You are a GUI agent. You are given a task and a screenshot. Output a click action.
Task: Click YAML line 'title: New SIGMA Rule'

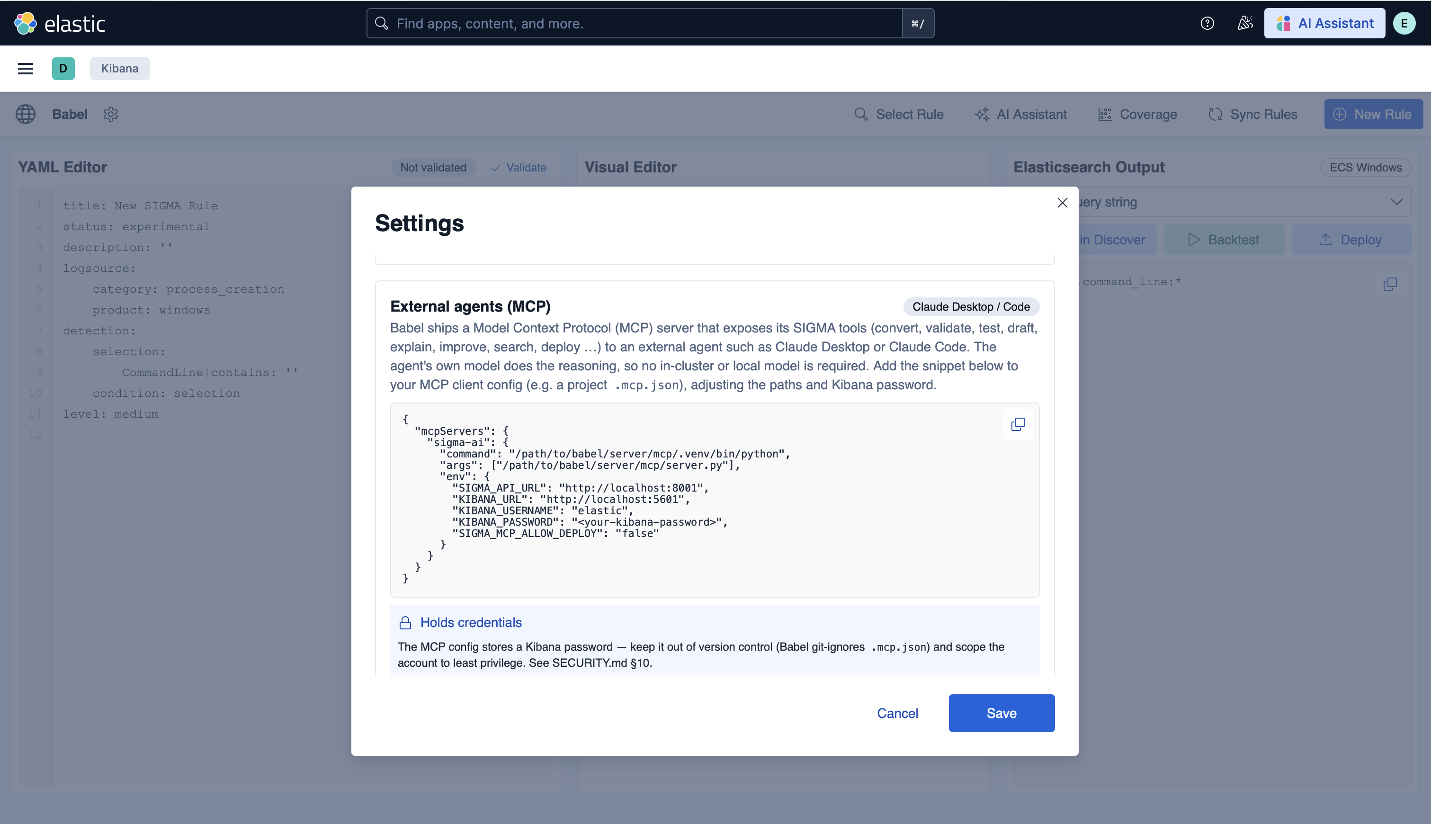[140, 206]
